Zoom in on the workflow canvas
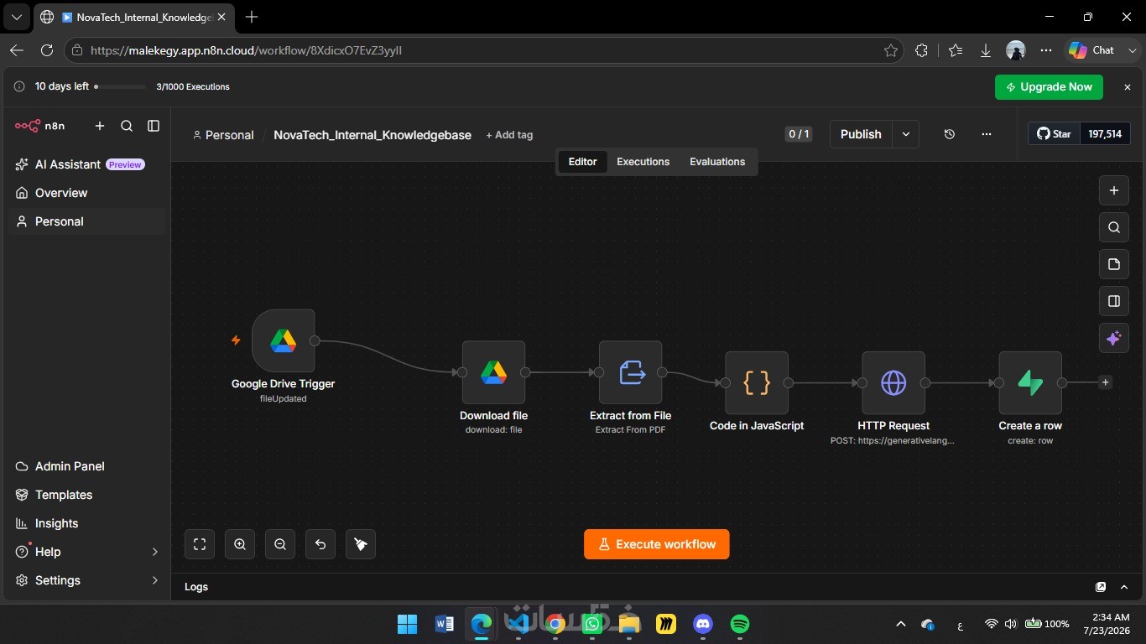 coord(240,544)
